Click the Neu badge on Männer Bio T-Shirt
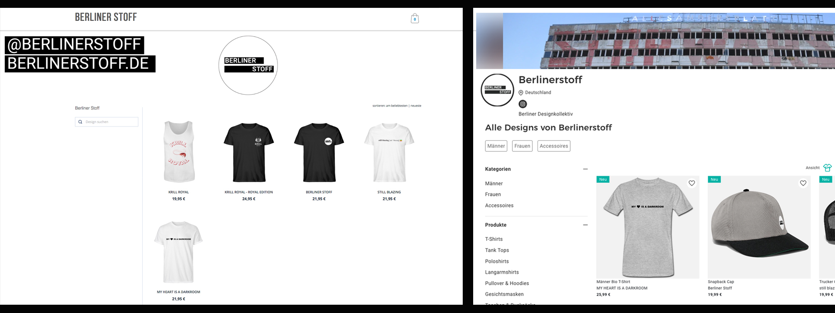835x313 pixels. pyautogui.click(x=603, y=179)
